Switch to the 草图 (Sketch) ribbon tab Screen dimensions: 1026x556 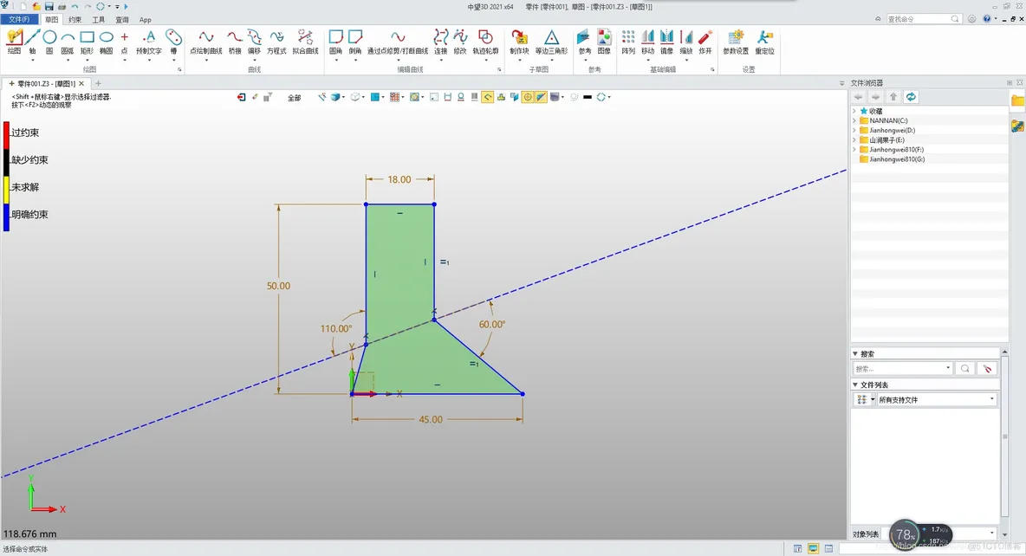(52, 20)
